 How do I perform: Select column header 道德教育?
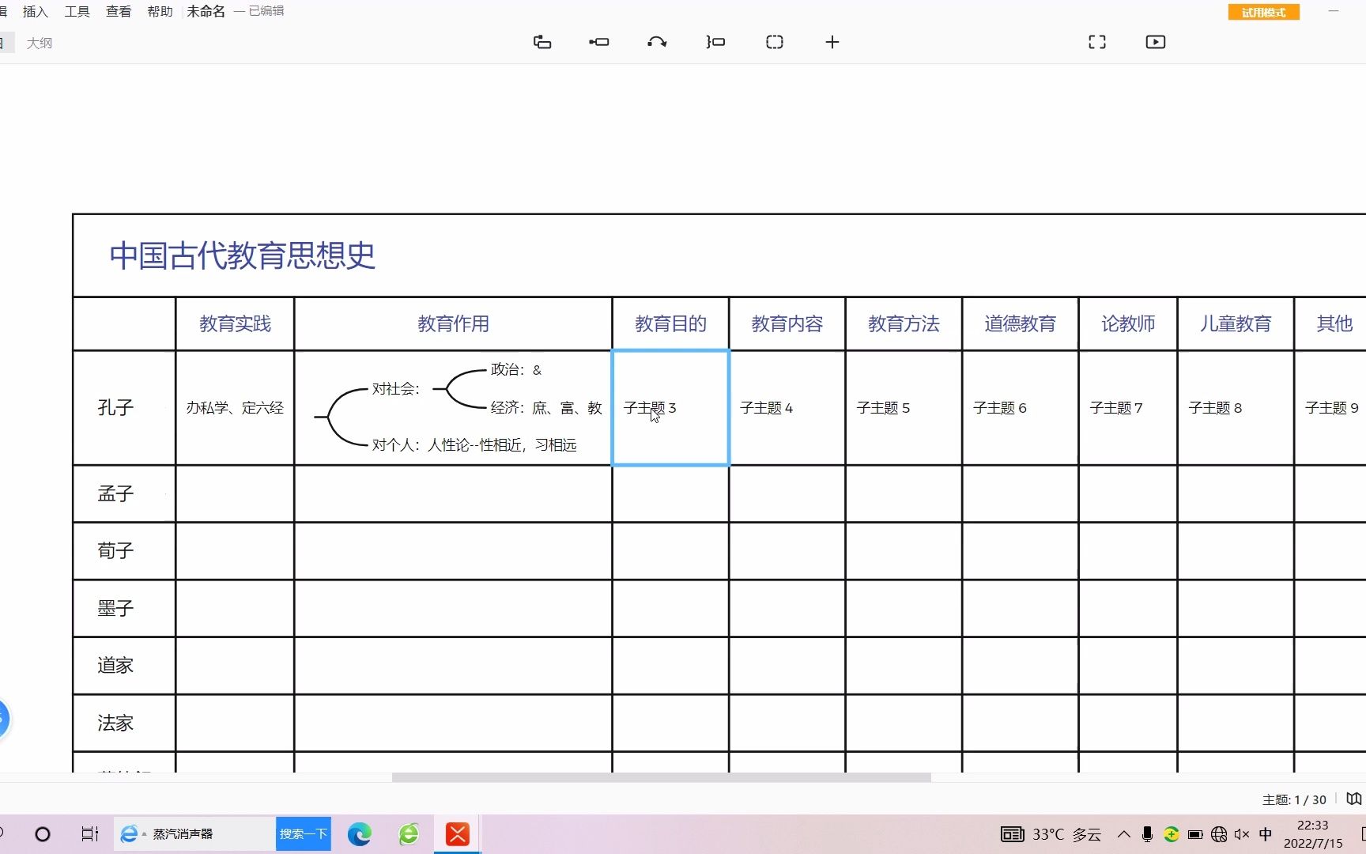point(1020,323)
